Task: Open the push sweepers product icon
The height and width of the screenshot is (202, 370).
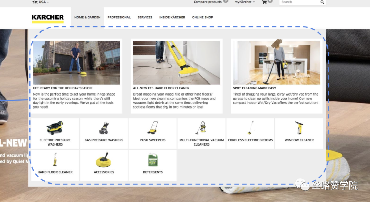Action: pyautogui.click(x=153, y=128)
